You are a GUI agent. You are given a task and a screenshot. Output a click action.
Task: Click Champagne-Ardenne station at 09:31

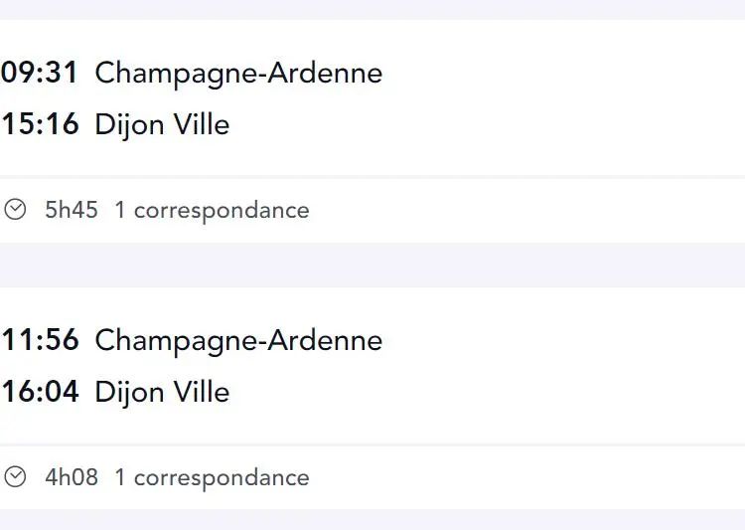(238, 75)
